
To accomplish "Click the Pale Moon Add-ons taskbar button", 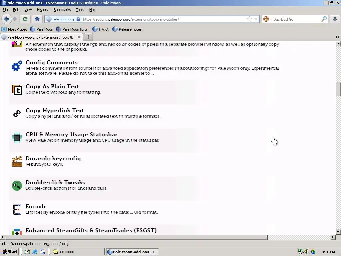I will coord(133,252).
